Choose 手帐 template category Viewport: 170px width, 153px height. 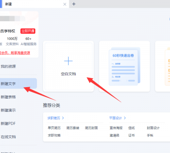pyautogui.click(x=150, y=136)
